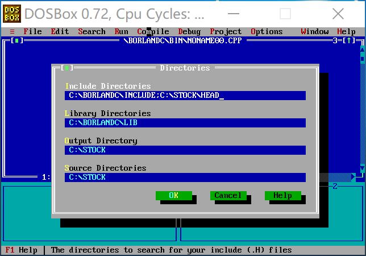Confirm with the OK button
This screenshot has width=366, height=256.
[174, 196]
